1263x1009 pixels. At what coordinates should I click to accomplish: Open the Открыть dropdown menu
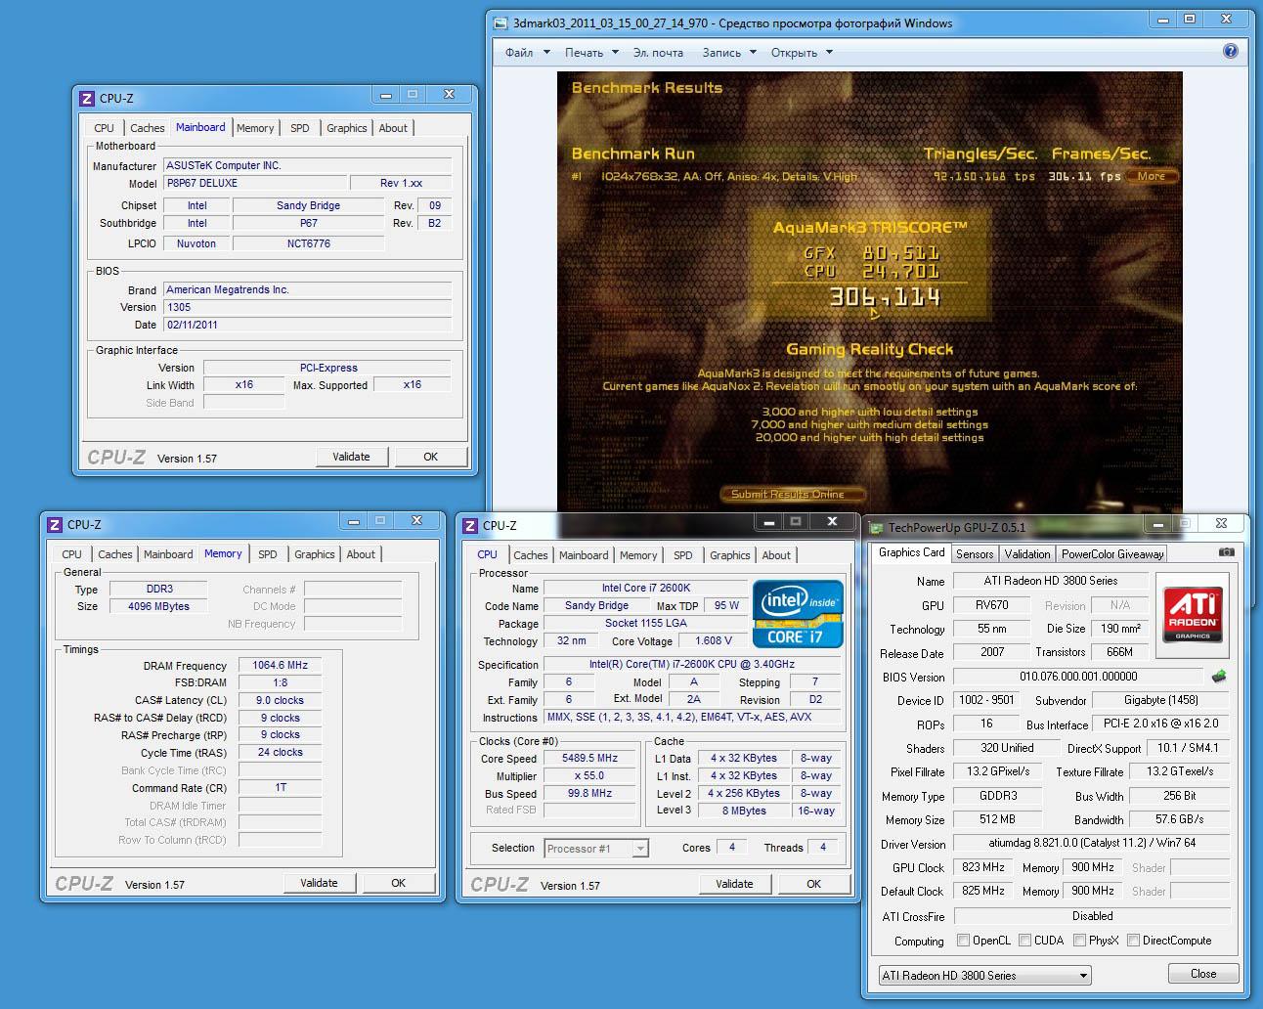802,53
